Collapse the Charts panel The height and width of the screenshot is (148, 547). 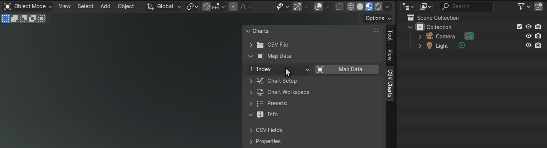[x=248, y=31]
